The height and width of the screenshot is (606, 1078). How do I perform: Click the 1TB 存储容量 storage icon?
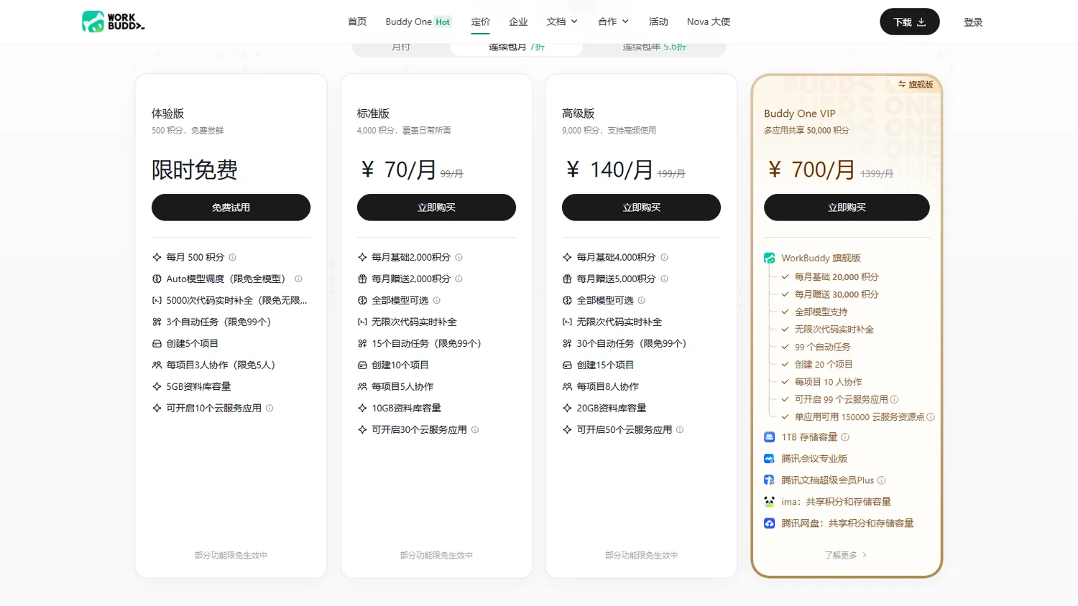click(x=769, y=437)
